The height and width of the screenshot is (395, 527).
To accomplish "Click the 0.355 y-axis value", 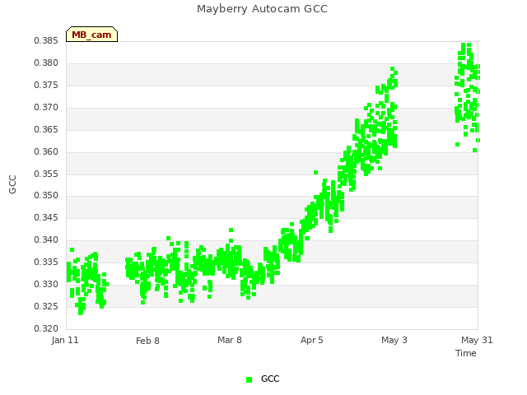I will (46, 174).
